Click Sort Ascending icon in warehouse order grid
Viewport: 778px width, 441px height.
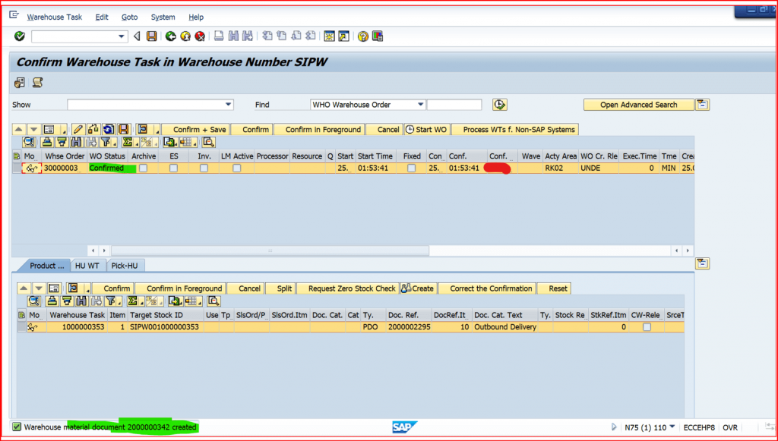point(47,142)
